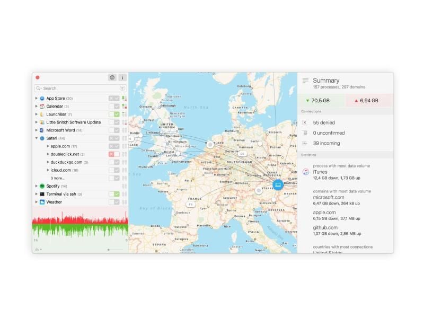Click the red record dot in the window corner
This screenshot has width=424, height=318.
point(38,77)
